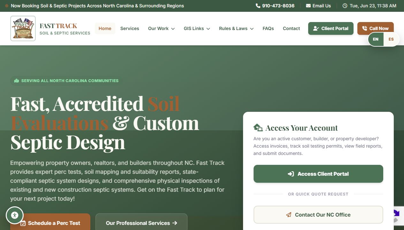
Task: Click the Fast Track logo image
Action: click(23, 28)
